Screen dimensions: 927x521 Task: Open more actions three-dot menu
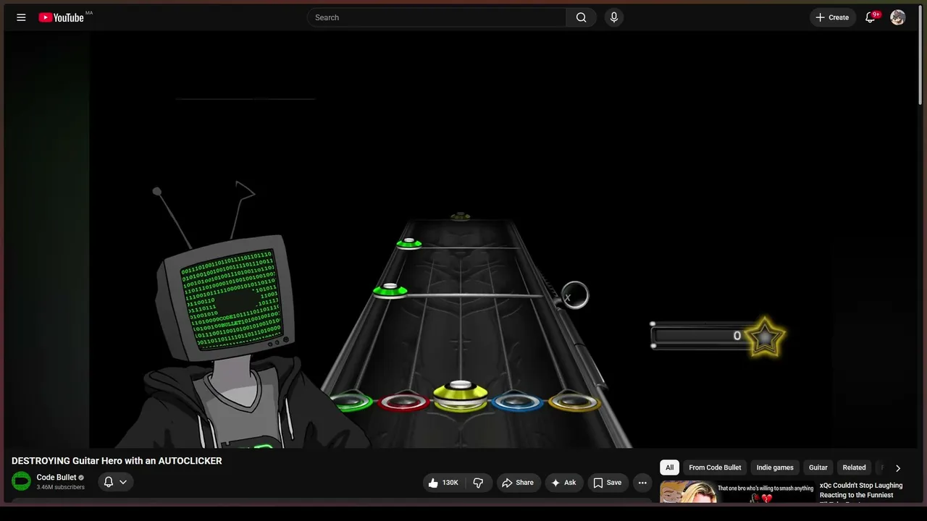coord(642,483)
